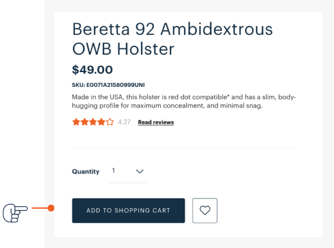Click the pointing hand icon
Screen dimensions: 334x248
(15, 213)
